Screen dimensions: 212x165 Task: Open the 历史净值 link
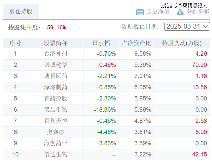158,12
